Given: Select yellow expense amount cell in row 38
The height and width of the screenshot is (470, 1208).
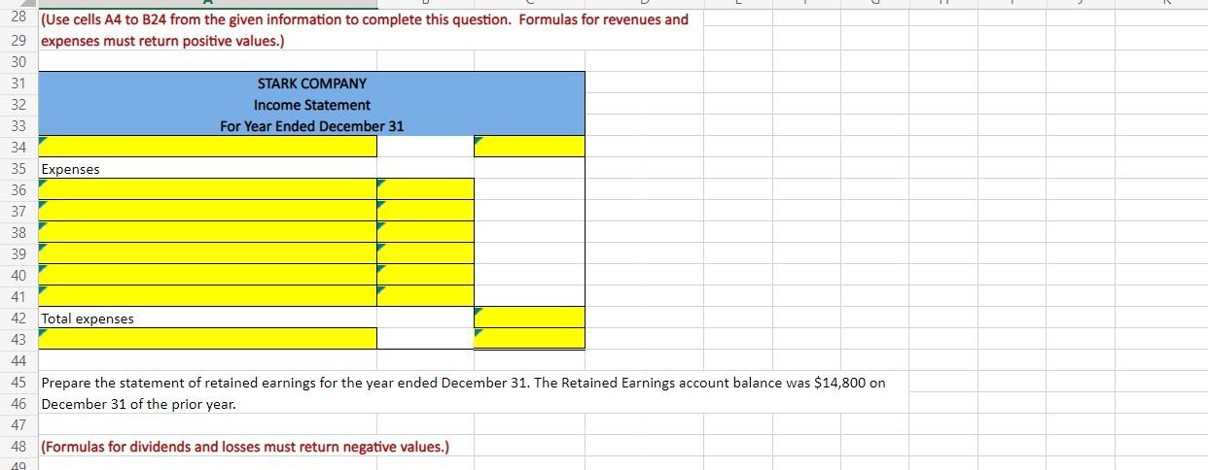Looking at the screenshot, I should pos(426,232).
